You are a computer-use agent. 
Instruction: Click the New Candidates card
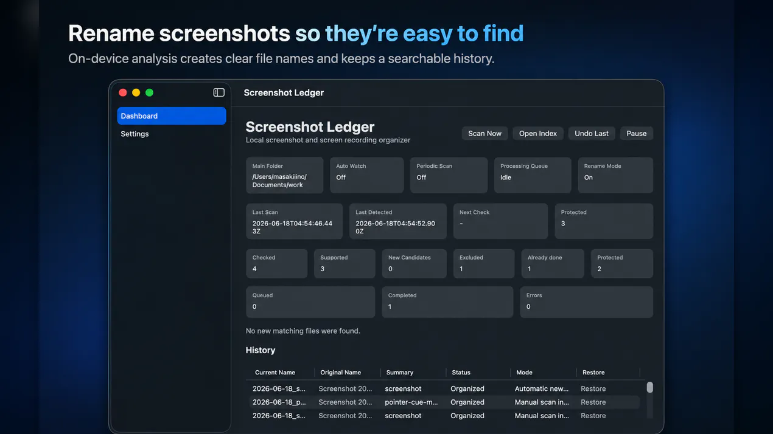coord(414,264)
